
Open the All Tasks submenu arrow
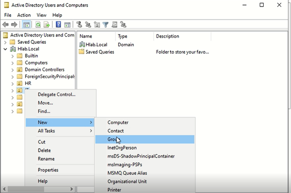[91, 131]
